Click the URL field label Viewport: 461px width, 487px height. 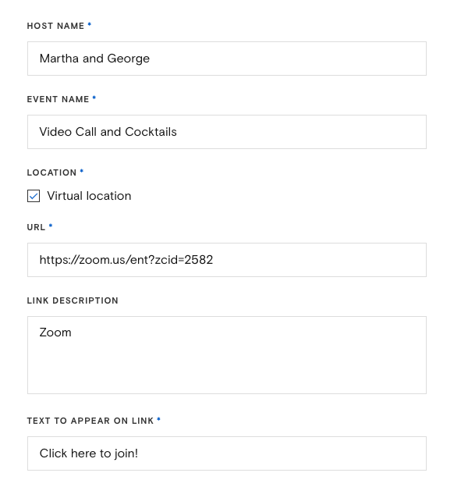tap(36, 227)
